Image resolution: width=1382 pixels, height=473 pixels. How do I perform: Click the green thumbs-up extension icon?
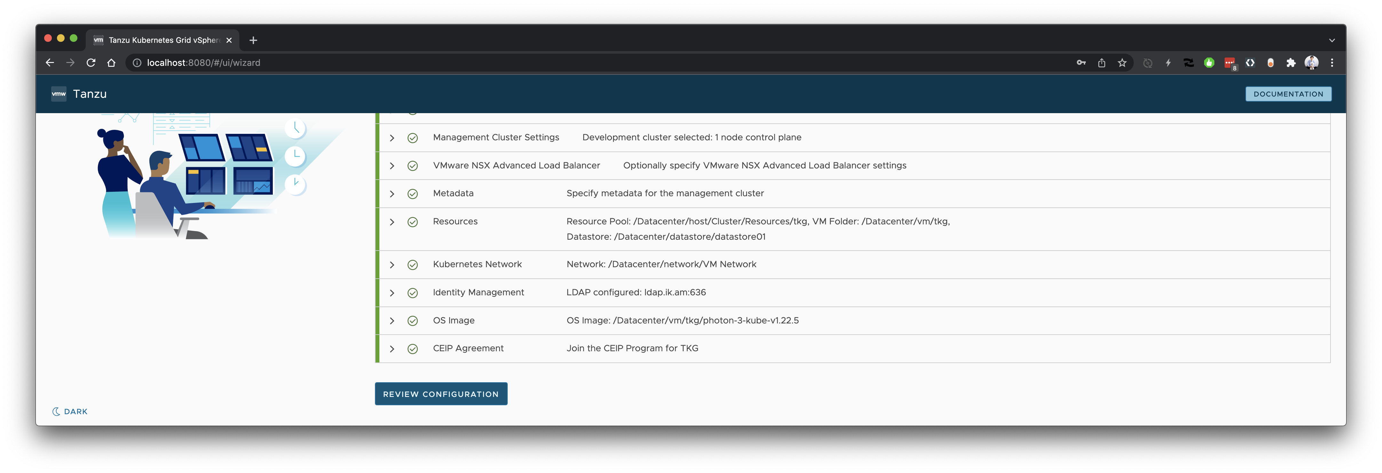[x=1209, y=63]
